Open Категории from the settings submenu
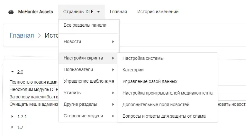 133,70
